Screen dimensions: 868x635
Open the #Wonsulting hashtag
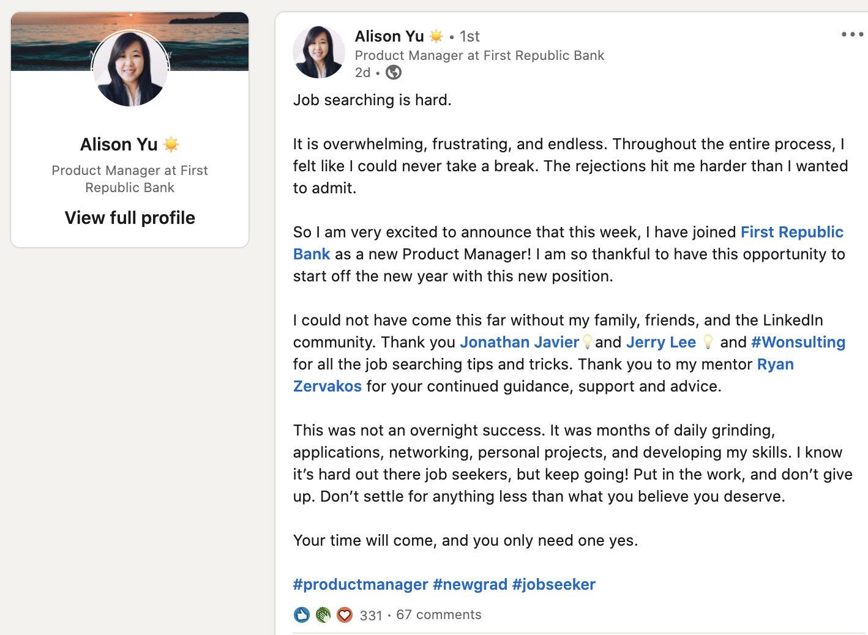798,342
